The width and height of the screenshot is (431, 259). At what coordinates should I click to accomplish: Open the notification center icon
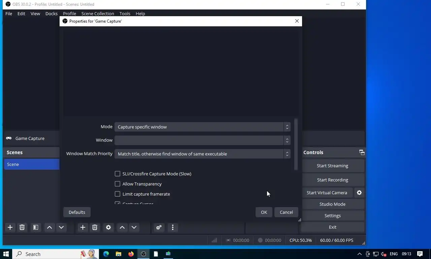click(x=420, y=254)
